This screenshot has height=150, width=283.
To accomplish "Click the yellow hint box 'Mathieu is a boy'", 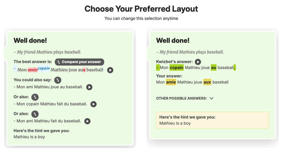I will 212,120.
